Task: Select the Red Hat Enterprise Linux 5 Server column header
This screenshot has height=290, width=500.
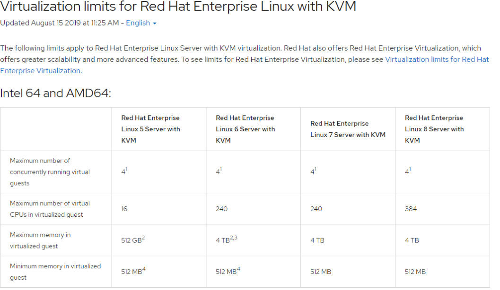Action: [x=150, y=129]
